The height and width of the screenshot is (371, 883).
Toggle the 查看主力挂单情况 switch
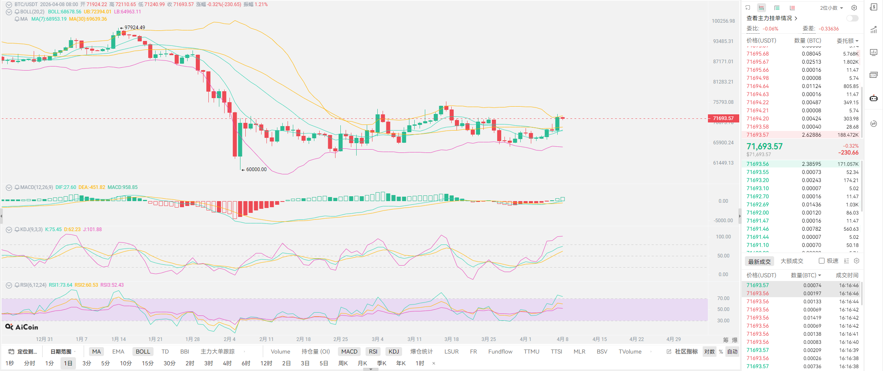[852, 18]
